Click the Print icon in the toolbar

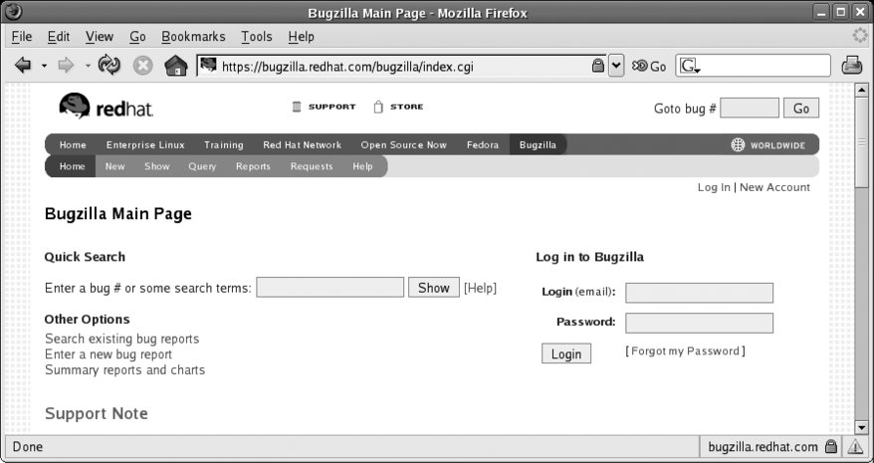852,66
